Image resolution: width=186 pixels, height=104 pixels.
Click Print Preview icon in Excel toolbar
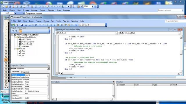point(24,6)
